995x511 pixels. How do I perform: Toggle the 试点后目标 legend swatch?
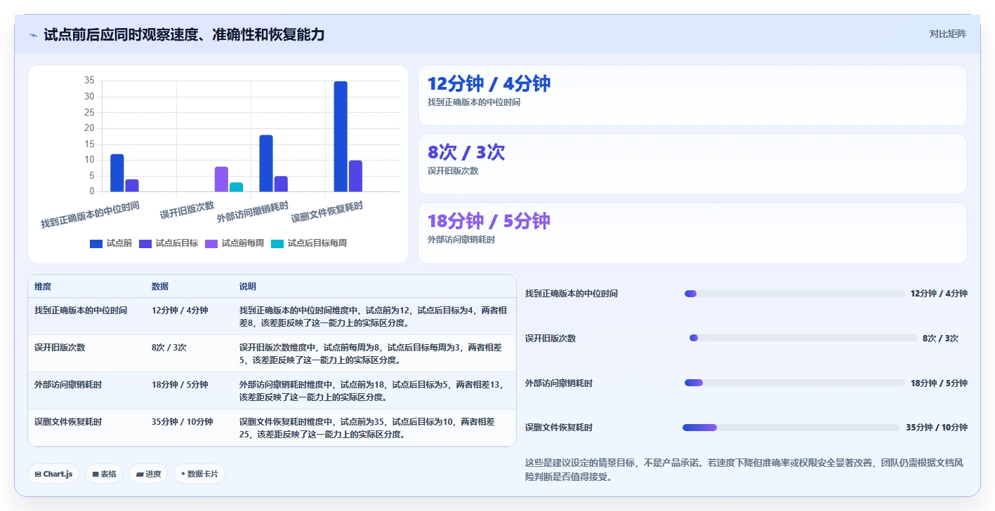point(145,243)
